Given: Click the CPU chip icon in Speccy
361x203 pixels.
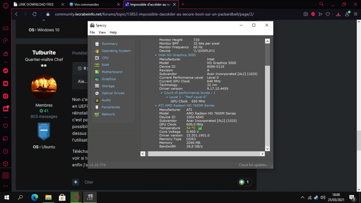Looking at the screenshot, I should click(97, 58).
